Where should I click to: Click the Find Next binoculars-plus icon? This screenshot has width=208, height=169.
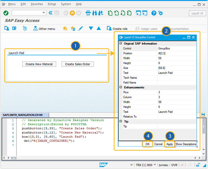(101, 13)
